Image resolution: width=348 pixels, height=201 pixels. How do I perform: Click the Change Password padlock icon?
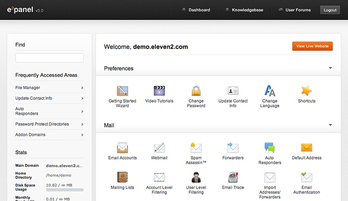pyautogui.click(x=196, y=91)
